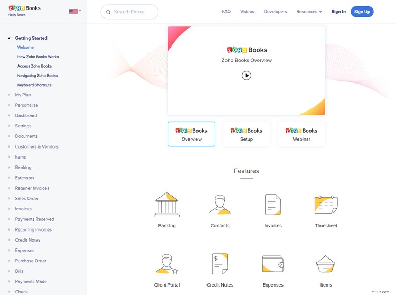Click the Timesheet feature label

[x=326, y=226]
